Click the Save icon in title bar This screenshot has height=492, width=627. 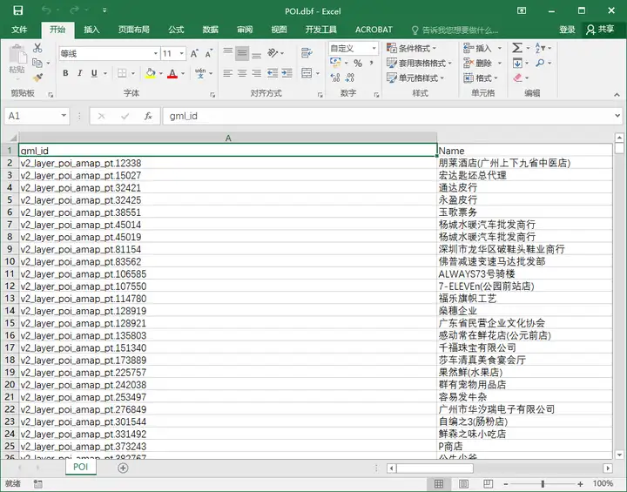(x=18, y=10)
